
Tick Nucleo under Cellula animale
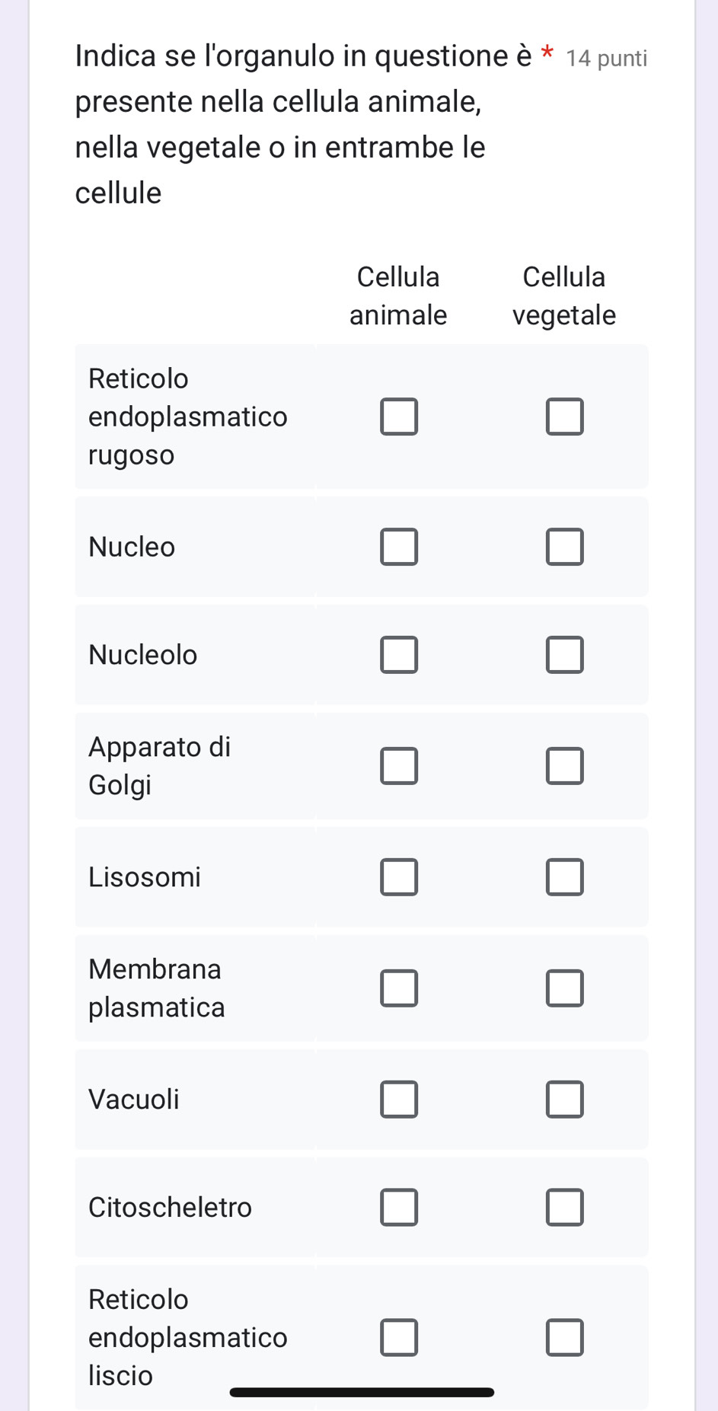pyautogui.click(x=399, y=547)
